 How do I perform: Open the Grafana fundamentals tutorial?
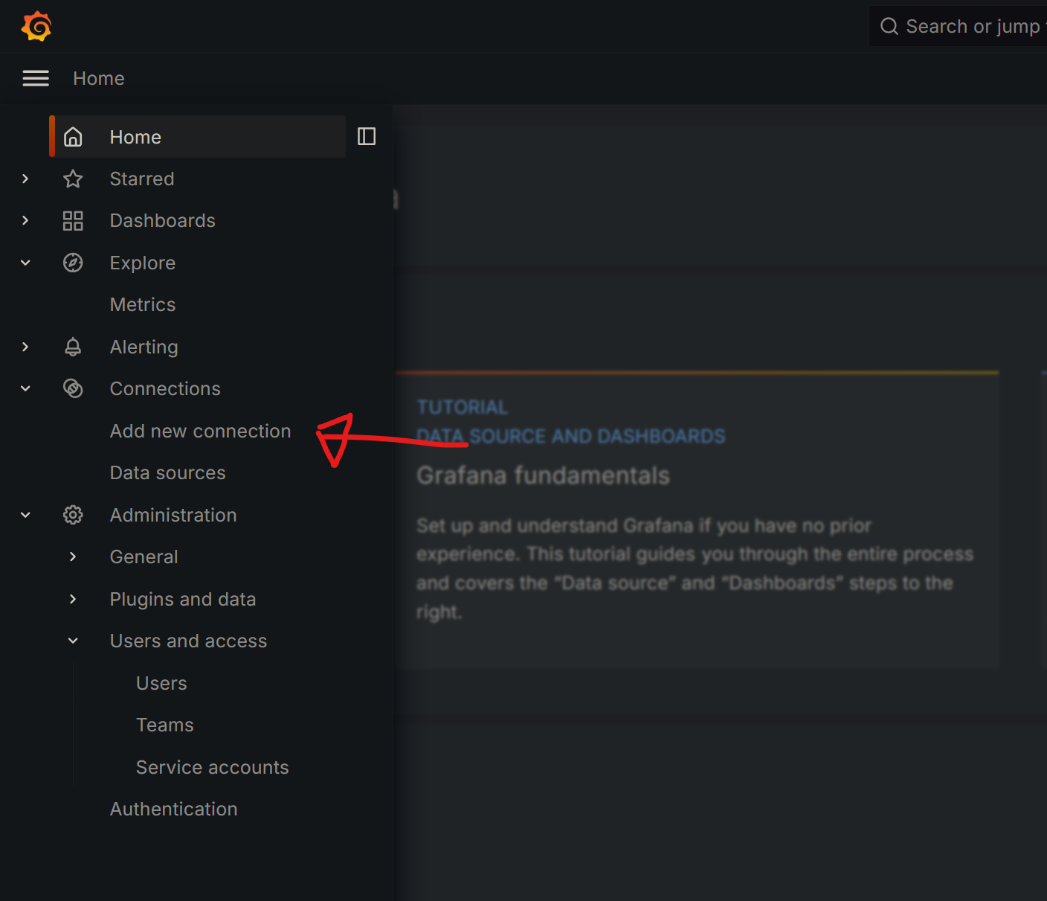[543, 475]
